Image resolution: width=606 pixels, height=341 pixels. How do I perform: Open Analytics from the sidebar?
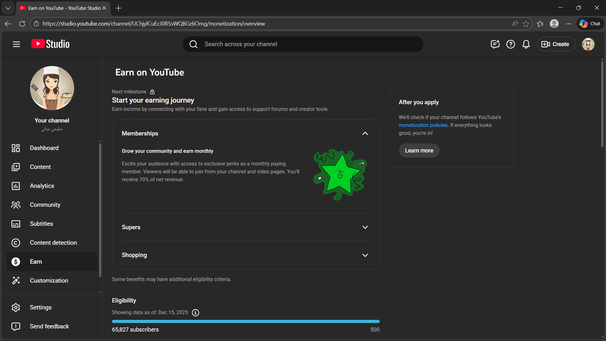(x=42, y=186)
